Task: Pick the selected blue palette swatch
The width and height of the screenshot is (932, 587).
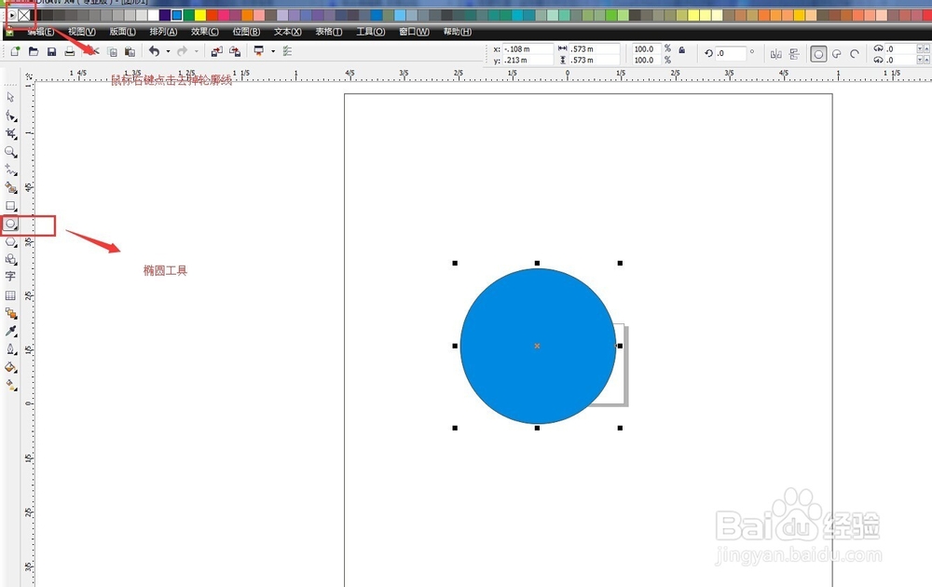Action: [176, 16]
